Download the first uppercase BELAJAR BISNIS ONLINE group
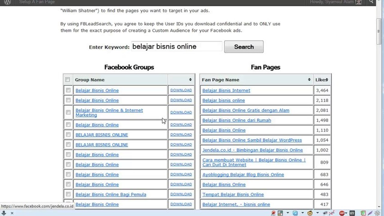This screenshot has height=216, width=384. tap(181, 134)
